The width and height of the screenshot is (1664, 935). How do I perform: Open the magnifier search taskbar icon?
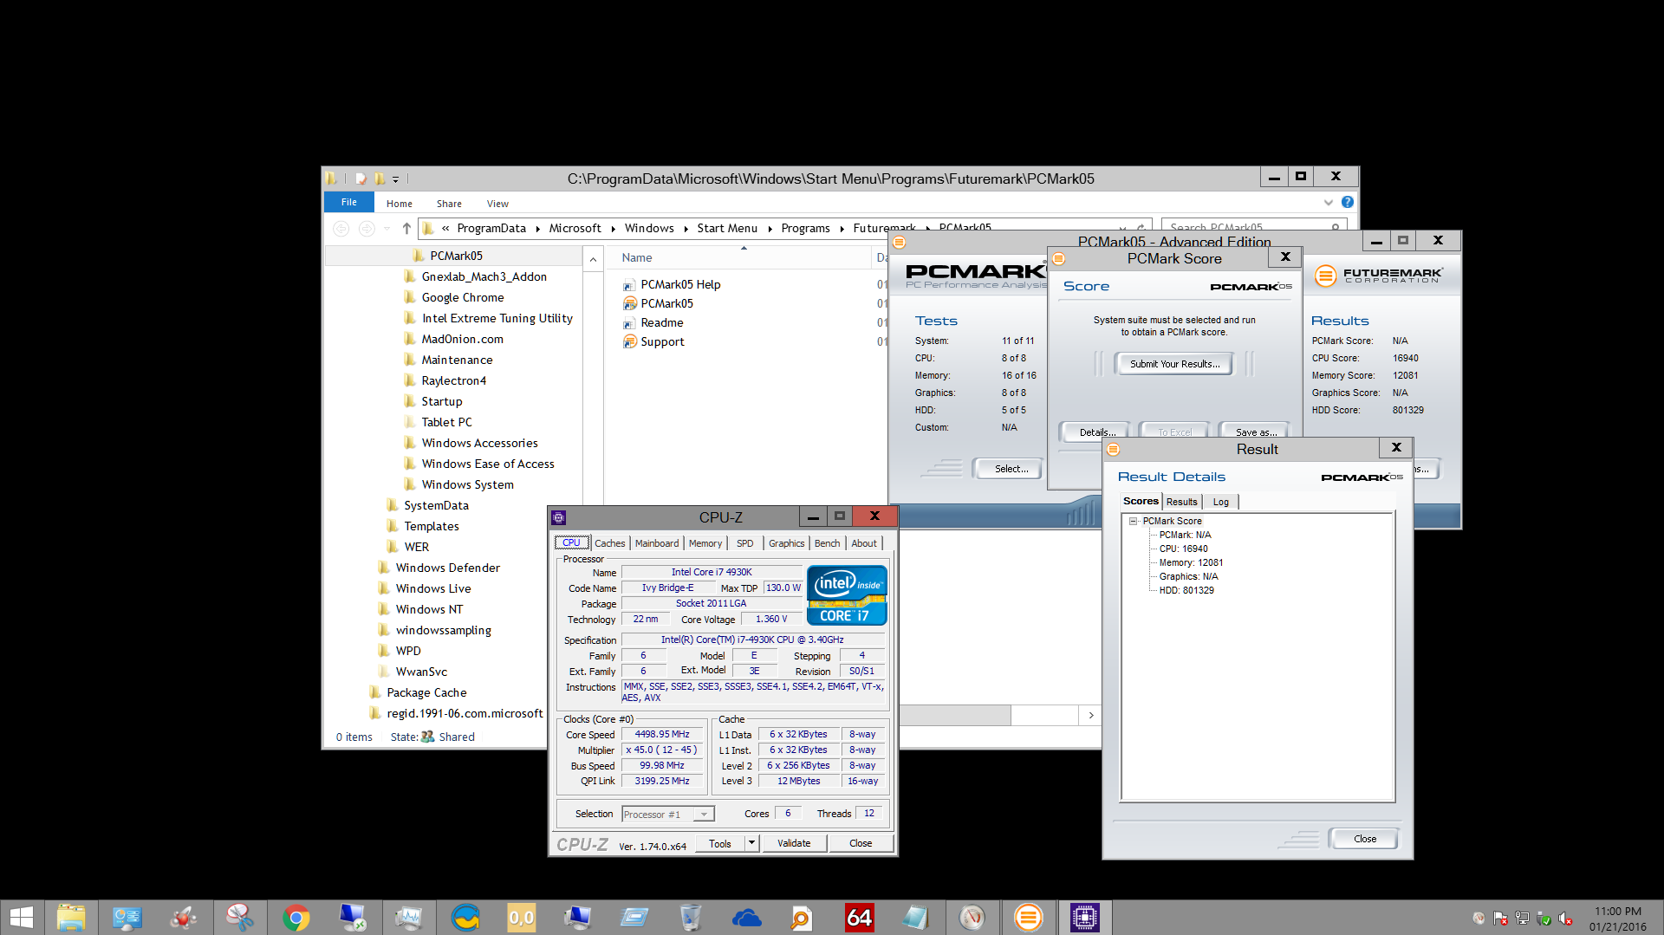pyautogui.click(x=803, y=917)
